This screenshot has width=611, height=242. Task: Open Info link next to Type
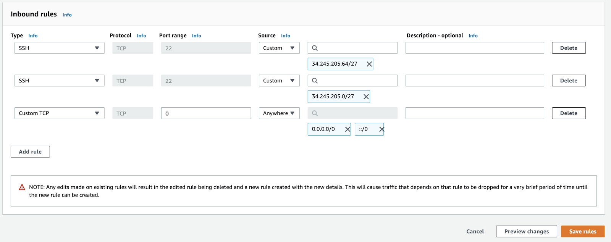[x=33, y=35]
